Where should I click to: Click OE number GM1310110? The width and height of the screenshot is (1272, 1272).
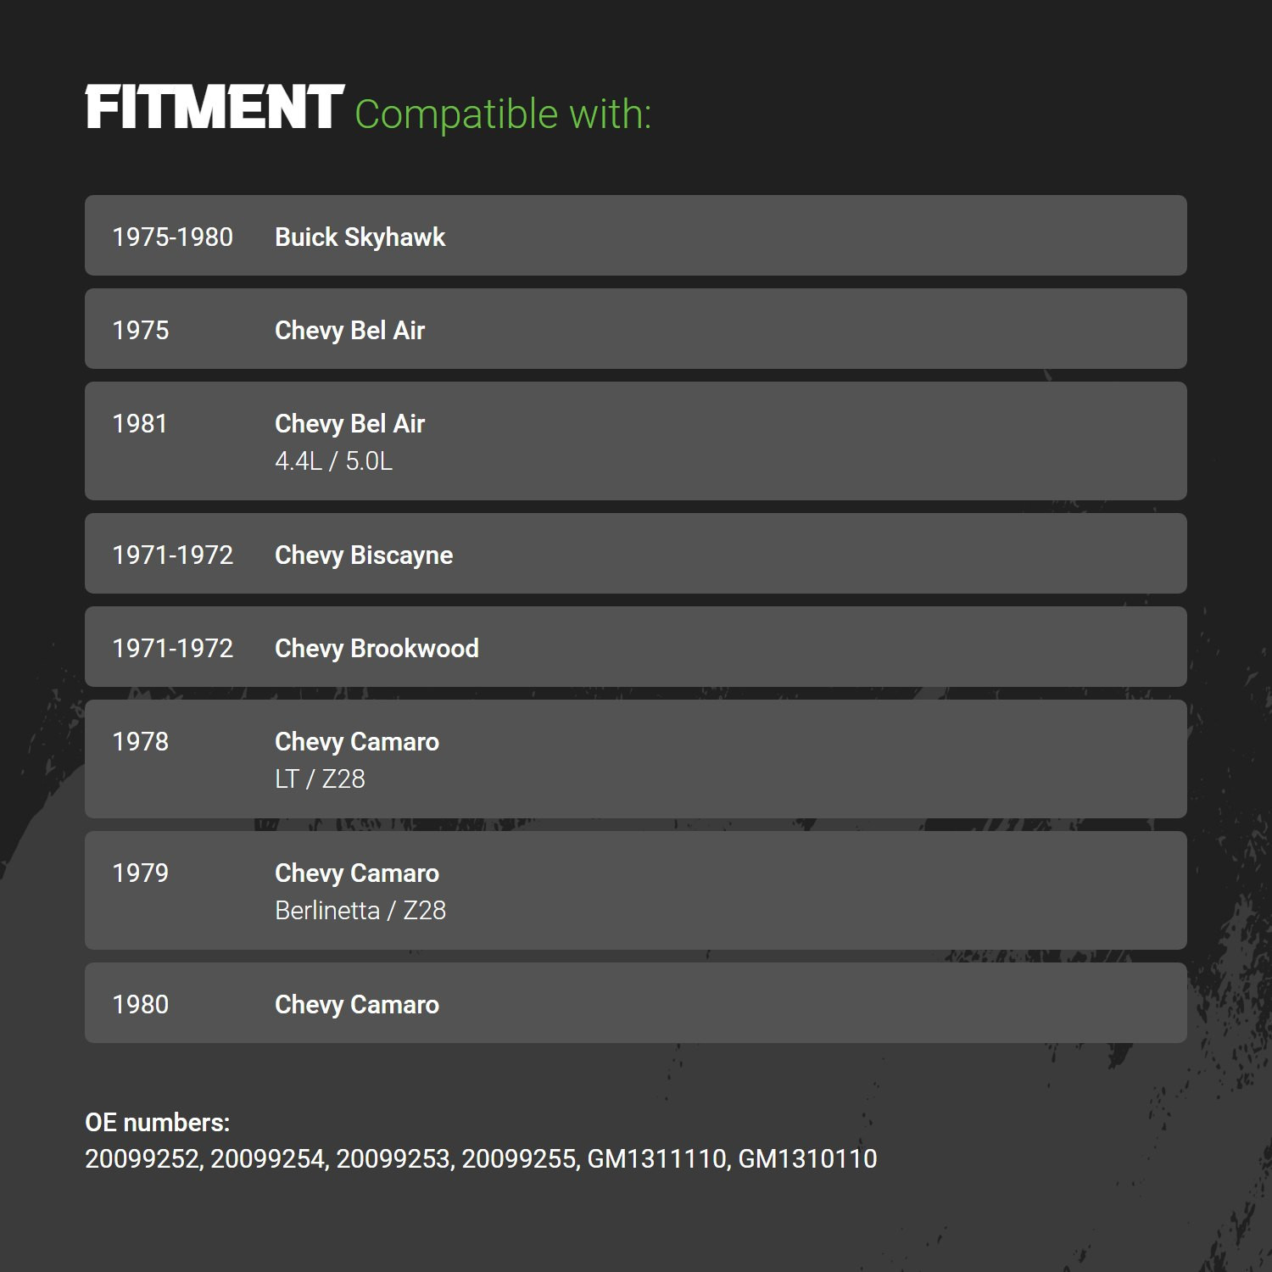807,1159
